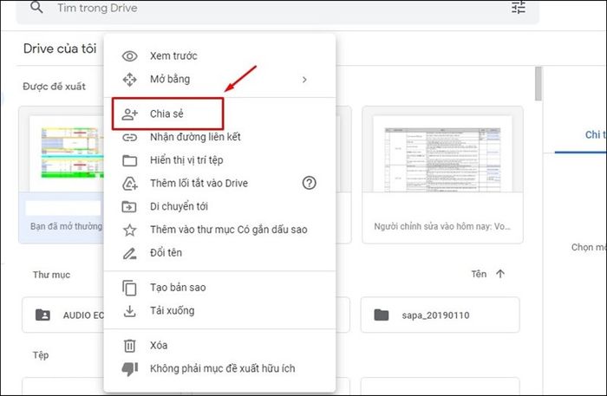Click the search magnifier icon
The width and height of the screenshot is (607, 396).
pyautogui.click(x=36, y=7)
